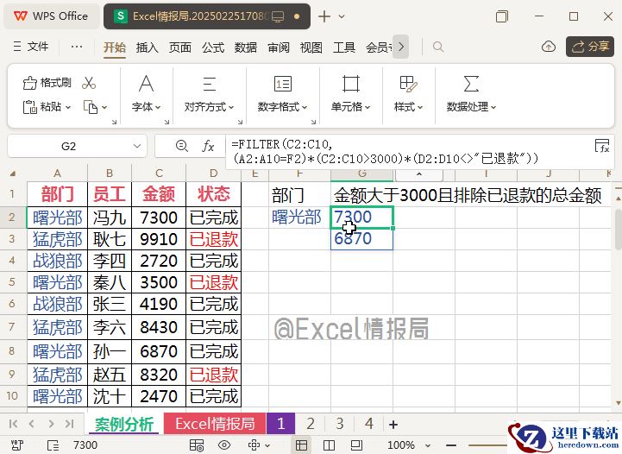This screenshot has height=454, width=622.
Task: Expand reading mode dropdown arrow in status bar
Action: [x=266, y=445]
